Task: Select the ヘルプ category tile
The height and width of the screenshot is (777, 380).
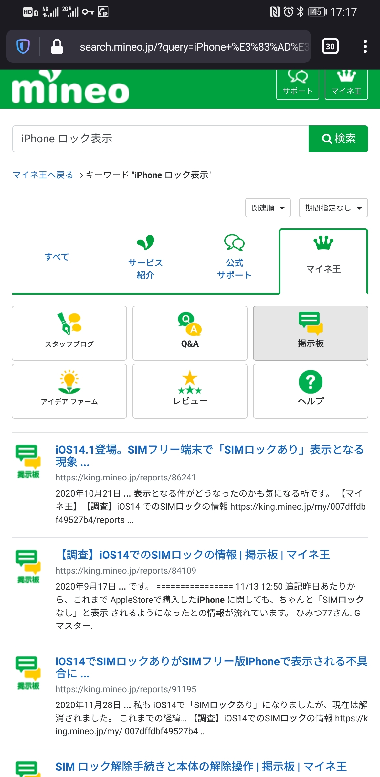Action: (x=311, y=391)
